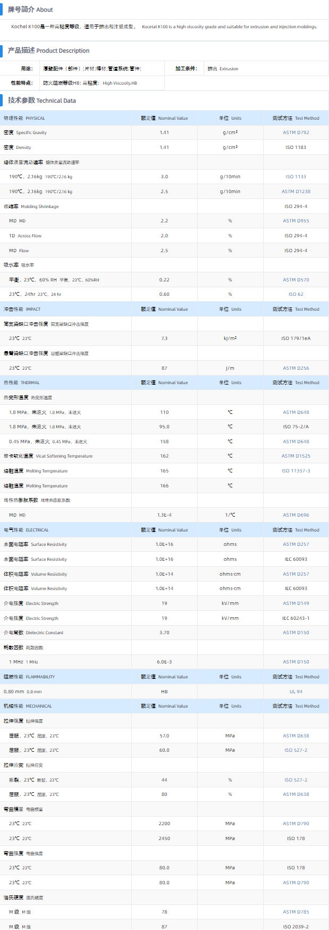This screenshot has width=329, height=930.
Task: Select the 牌号简介 About section heading
Action: [30, 10]
